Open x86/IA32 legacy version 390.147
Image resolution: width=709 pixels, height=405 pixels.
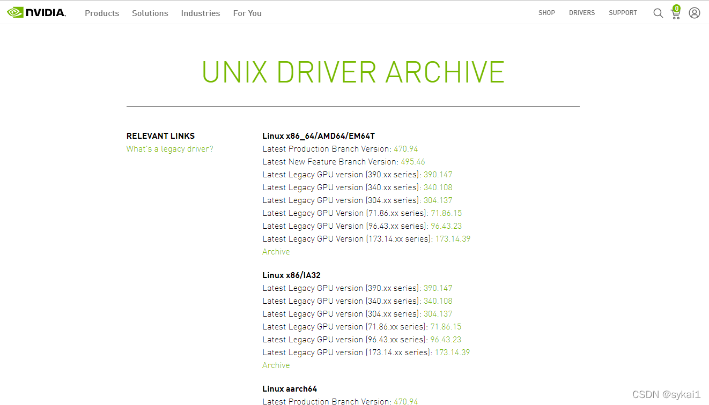(438, 288)
